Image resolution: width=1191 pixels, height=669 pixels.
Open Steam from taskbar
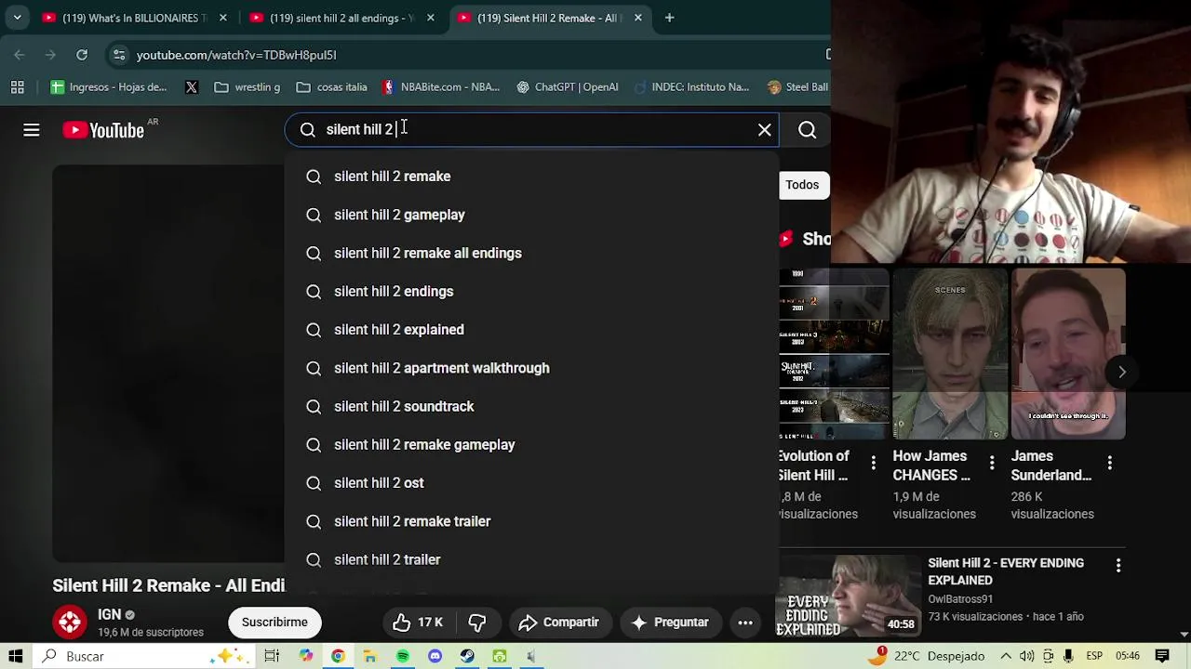(x=467, y=656)
